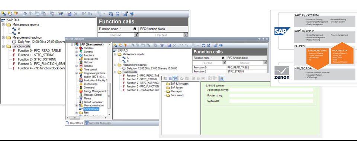The image size is (357, 141).
Task: Click new function call F icon in back window
Action: click(x=16, y=14)
